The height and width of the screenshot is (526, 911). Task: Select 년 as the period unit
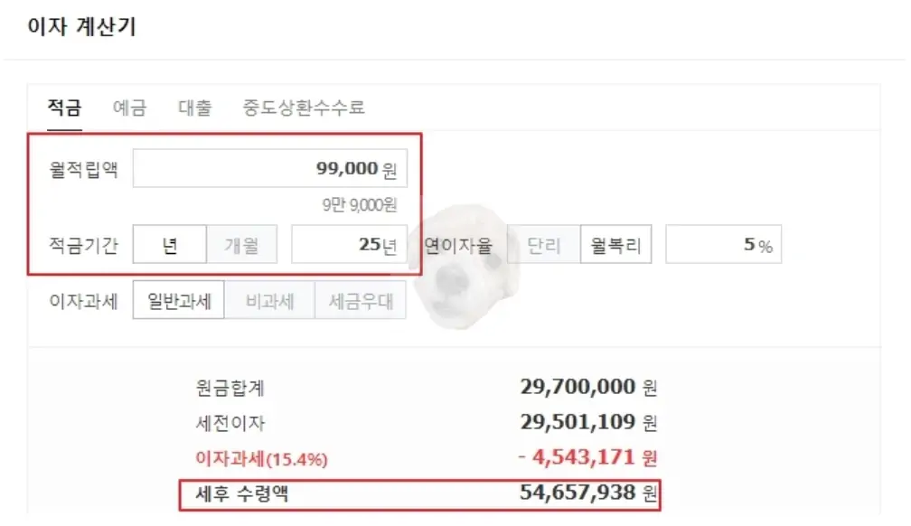click(x=168, y=243)
